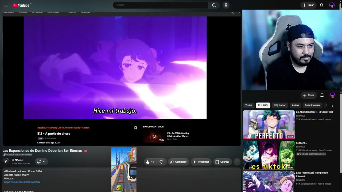Select the Todos filter chip
This screenshot has height=192, width=342.
[x=249, y=105]
